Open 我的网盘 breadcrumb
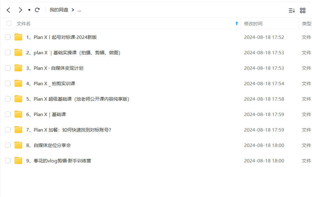The height and width of the screenshot is (197, 312). (x=59, y=10)
